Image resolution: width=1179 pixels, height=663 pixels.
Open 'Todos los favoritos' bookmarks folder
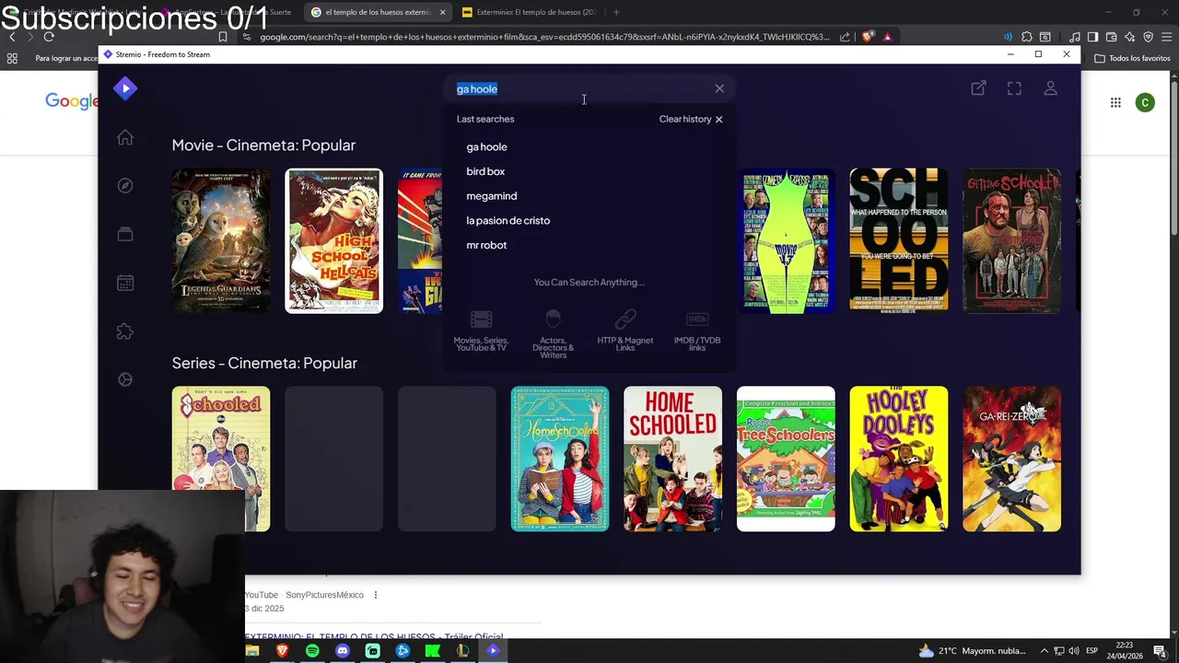point(1132,58)
